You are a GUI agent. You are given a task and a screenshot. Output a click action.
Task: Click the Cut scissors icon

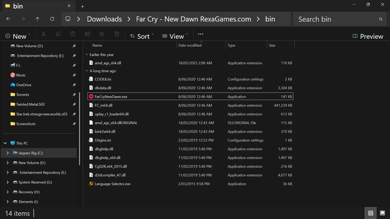(43, 34)
